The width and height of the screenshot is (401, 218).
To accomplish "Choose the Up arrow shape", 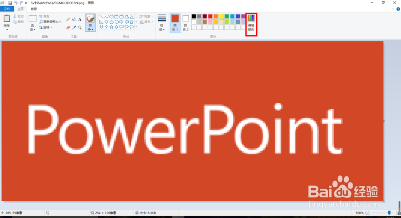I will 132,22.
